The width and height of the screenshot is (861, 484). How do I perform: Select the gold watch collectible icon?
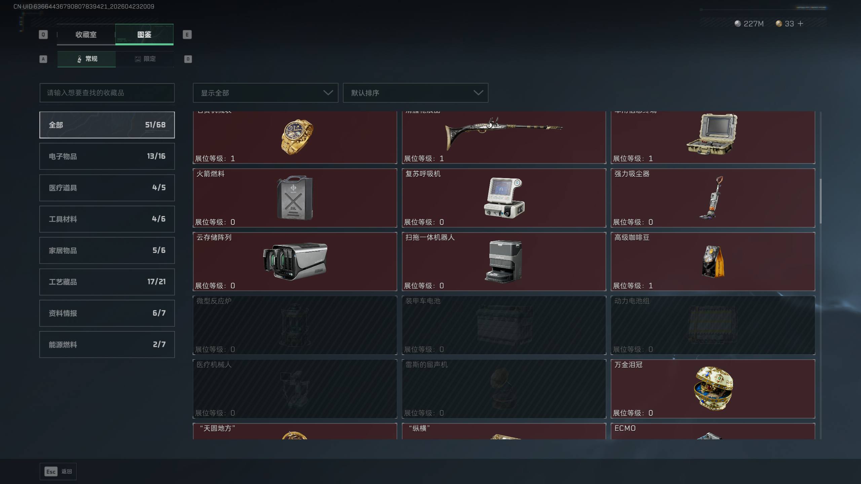297,137
